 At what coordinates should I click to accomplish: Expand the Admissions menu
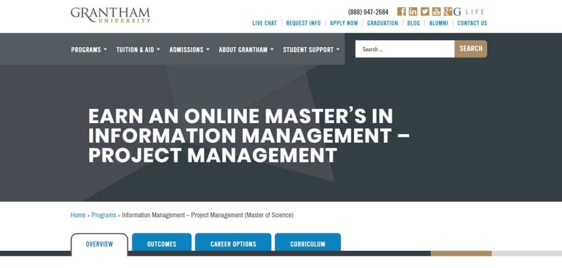[x=189, y=50]
